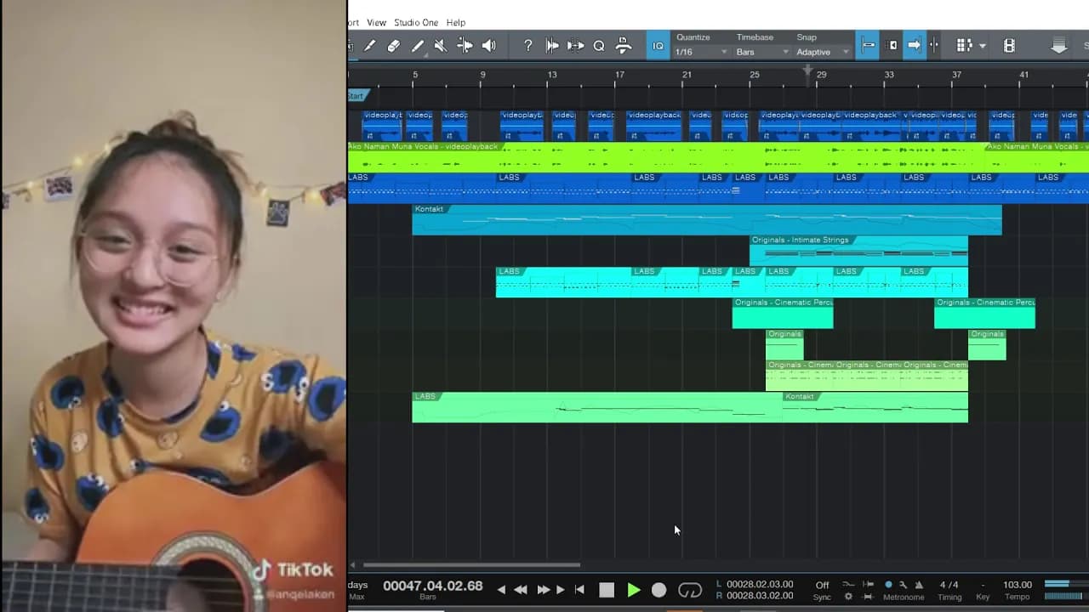1089x612 pixels.
Task: Click the return to zero button
Action: (x=579, y=590)
